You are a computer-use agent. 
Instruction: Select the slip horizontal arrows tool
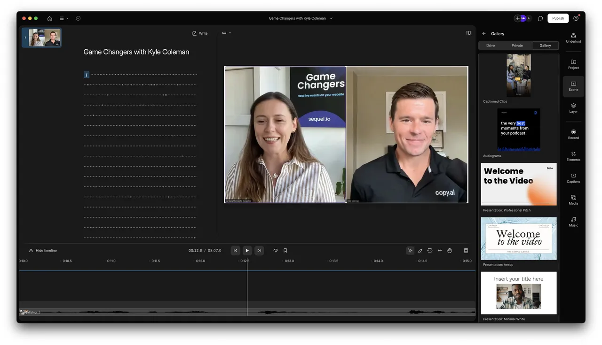tap(440, 251)
